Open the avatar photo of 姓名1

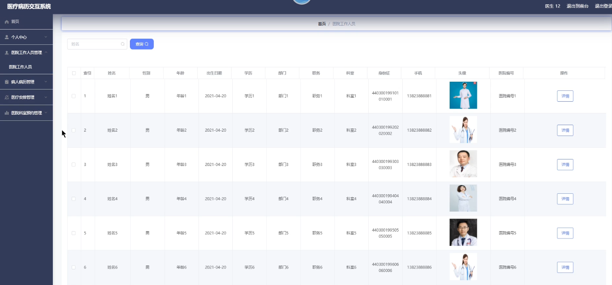(463, 95)
